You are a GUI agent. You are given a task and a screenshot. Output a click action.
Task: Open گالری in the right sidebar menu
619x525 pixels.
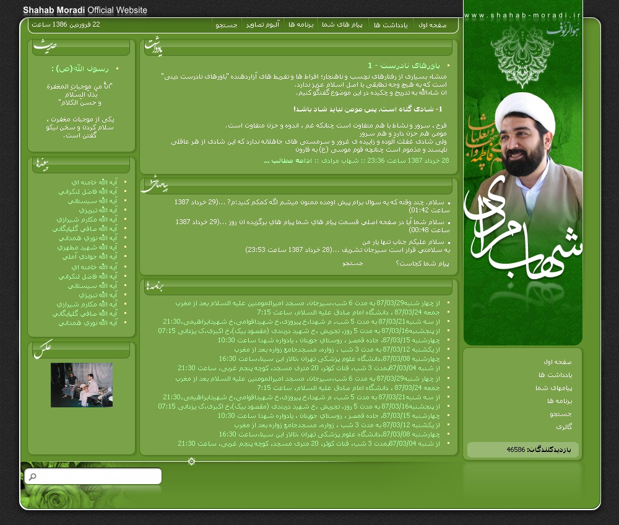click(x=565, y=427)
